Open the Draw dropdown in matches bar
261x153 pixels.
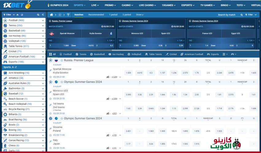pos(140,15)
